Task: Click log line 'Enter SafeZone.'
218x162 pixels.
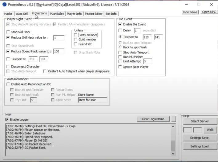Action: point(26,133)
